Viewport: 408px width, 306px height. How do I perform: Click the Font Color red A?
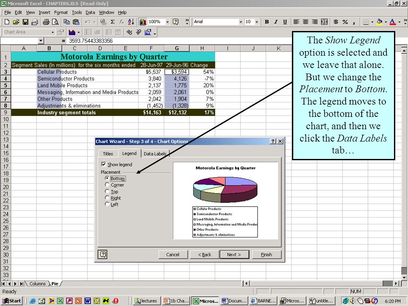pos(393,22)
